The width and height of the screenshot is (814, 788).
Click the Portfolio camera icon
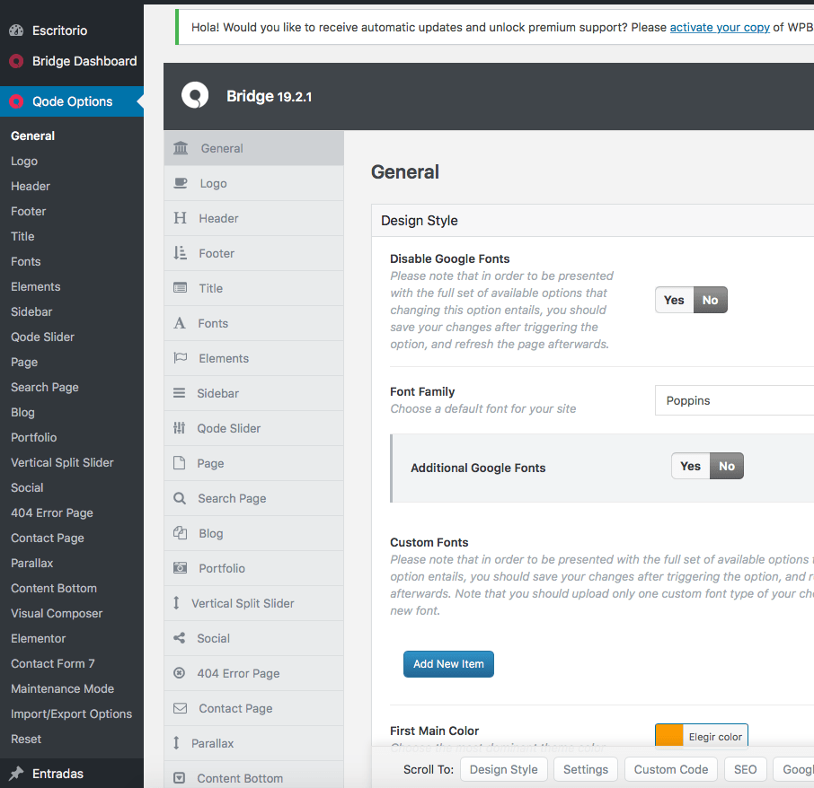click(180, 568)
